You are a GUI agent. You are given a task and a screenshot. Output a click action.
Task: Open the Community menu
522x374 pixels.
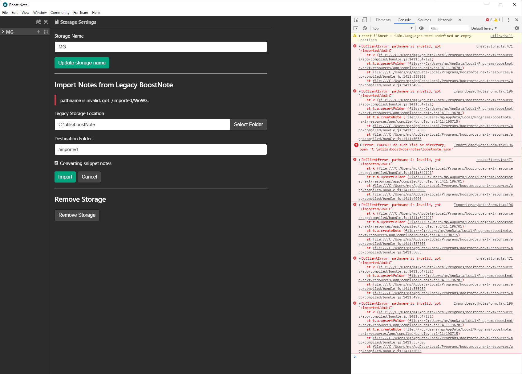coord(60,13)
